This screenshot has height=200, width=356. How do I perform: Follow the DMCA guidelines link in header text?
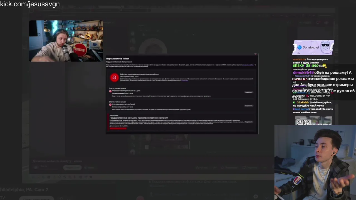tap(247, 65)
